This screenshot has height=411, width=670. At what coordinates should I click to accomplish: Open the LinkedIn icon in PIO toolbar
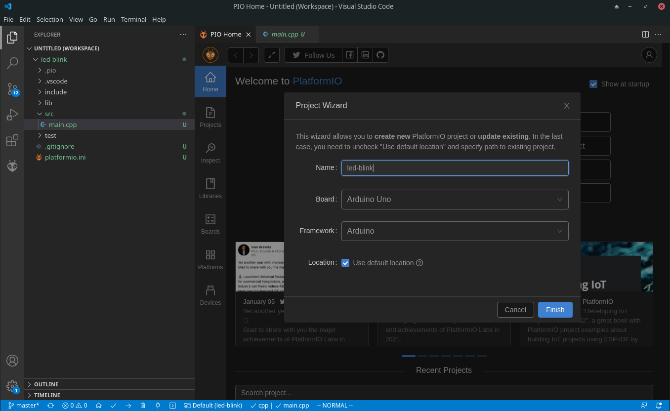[x=365, y=55]
